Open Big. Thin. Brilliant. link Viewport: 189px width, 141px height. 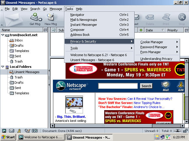[71, 117]
